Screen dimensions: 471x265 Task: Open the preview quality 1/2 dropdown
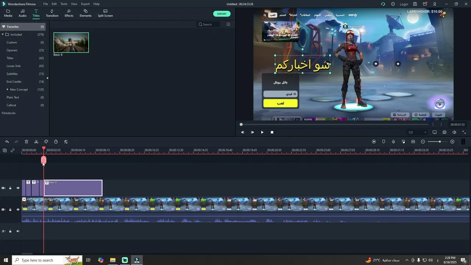pos(417,132)
